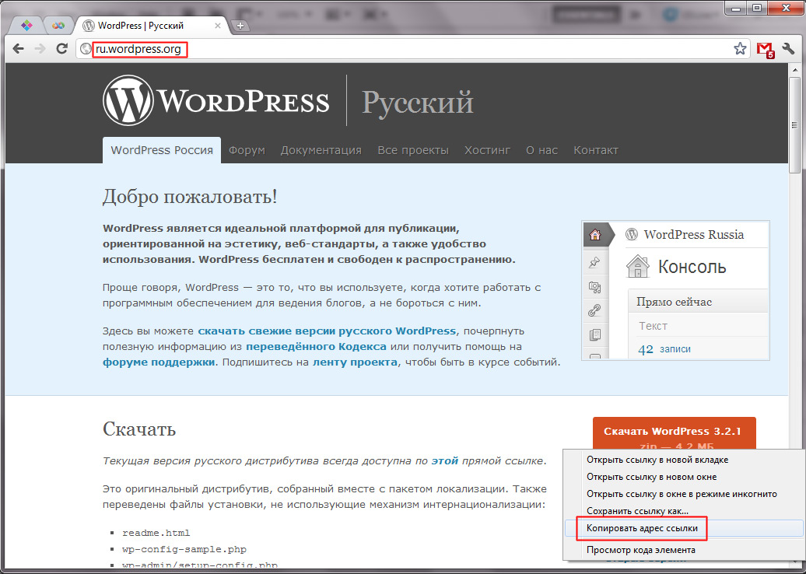Click the browser forward arrow

[40, 49]
